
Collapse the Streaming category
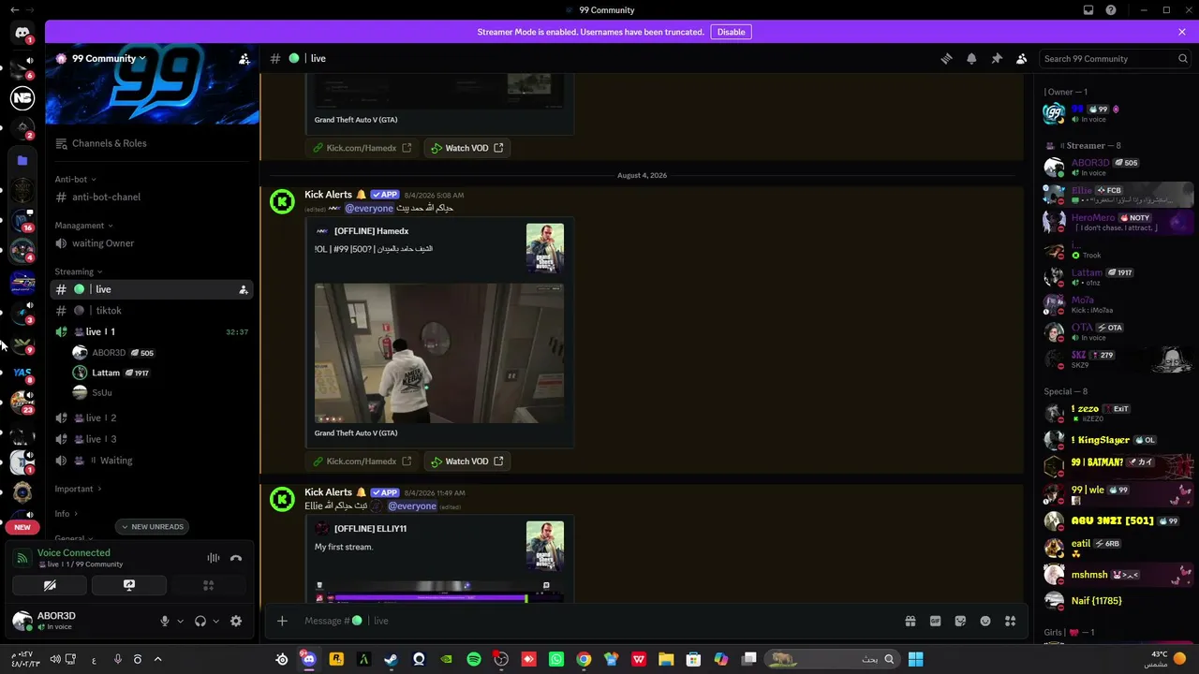pyautogui.click(x=78, y=271)
